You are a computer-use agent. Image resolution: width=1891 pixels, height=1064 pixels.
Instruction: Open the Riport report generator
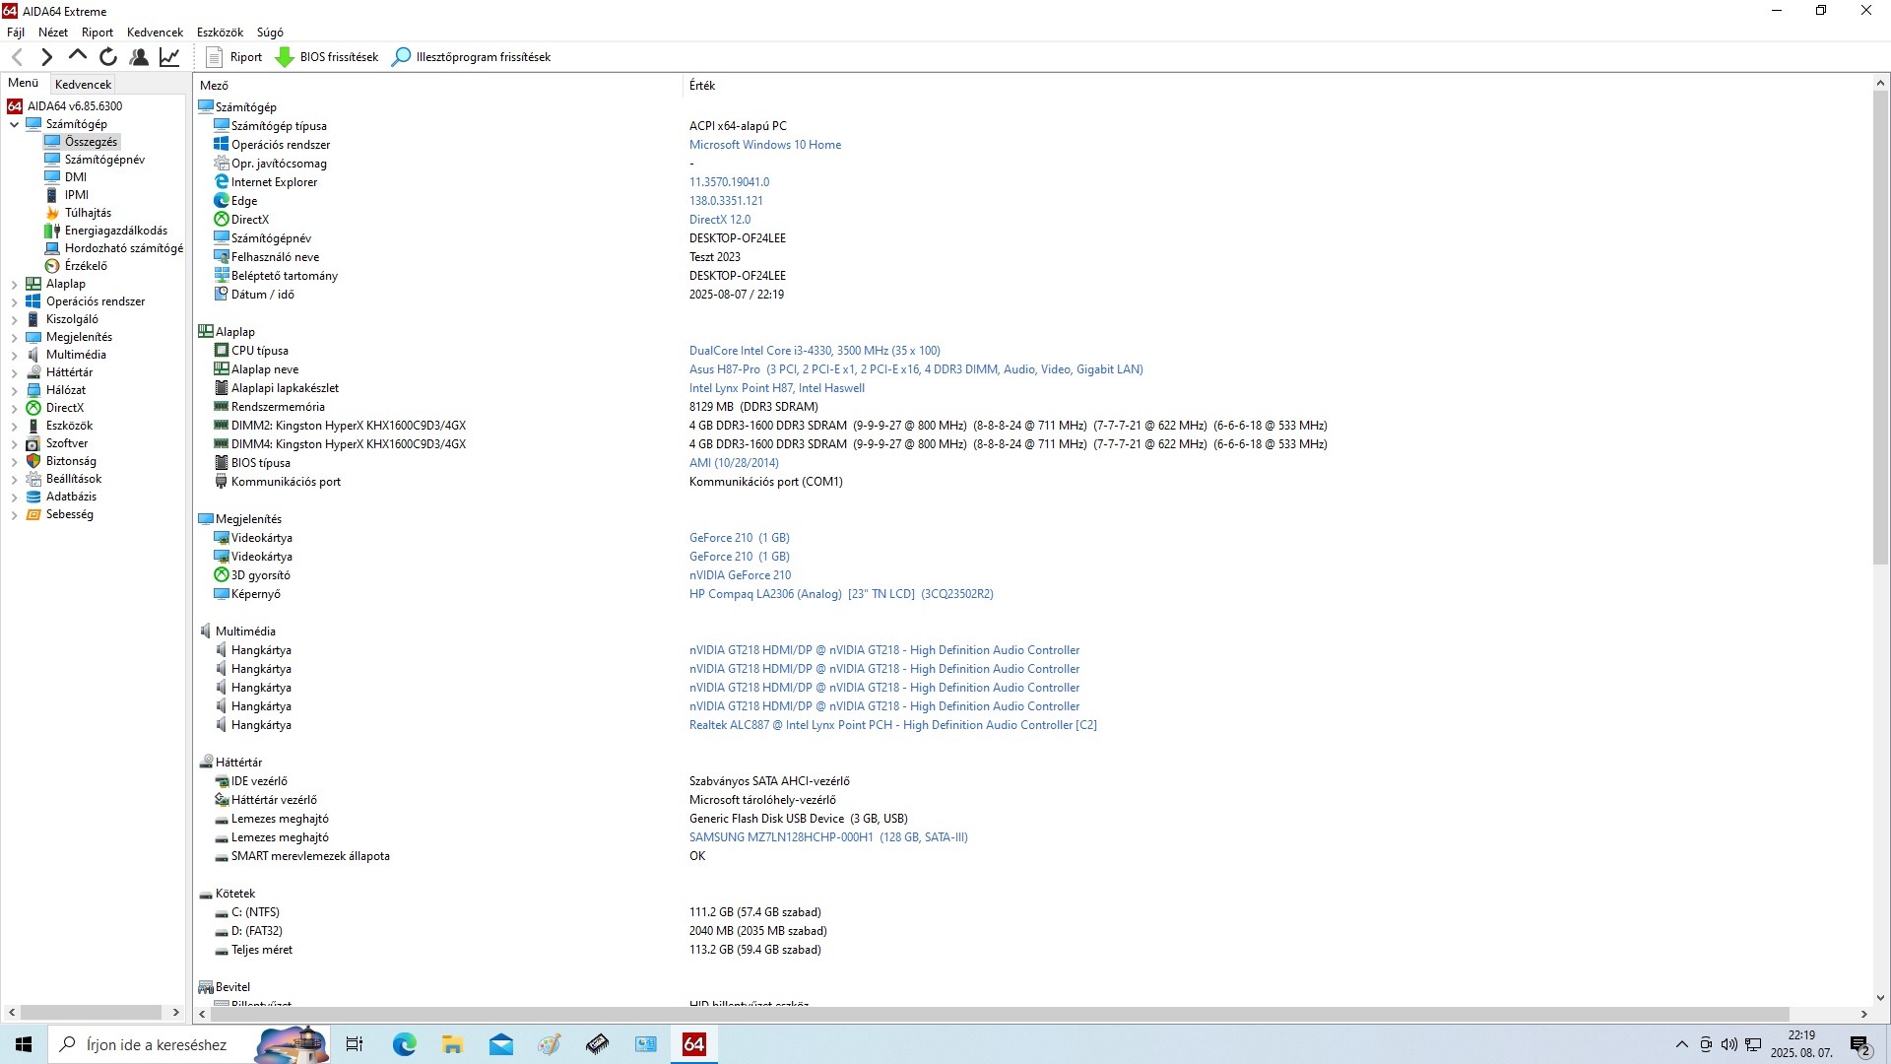point(234,57)
